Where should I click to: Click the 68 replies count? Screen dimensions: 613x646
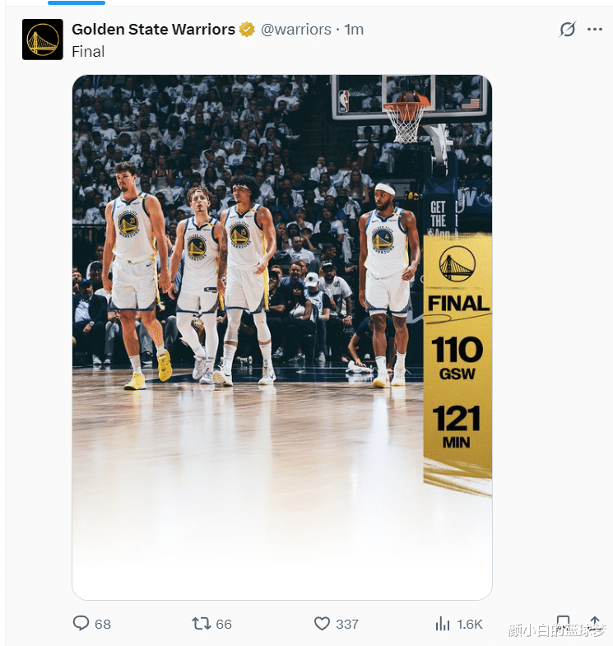click(102, 625)
